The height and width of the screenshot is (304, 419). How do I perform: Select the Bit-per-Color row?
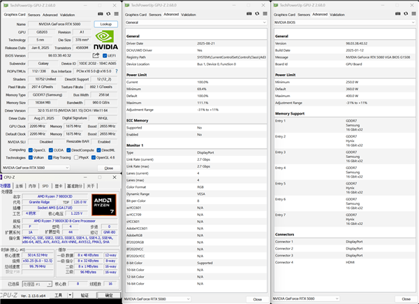pos(196,201)
